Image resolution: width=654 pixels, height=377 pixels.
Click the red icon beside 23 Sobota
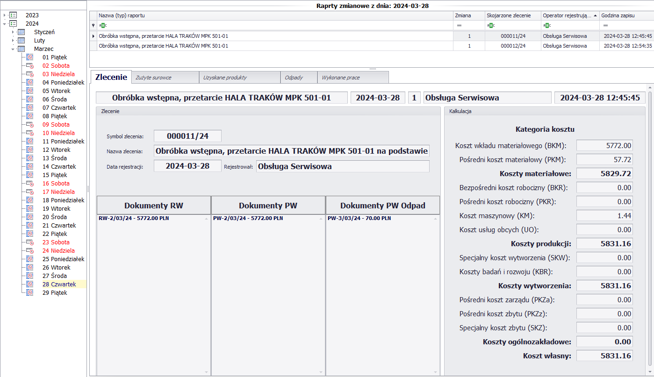[30, 242]
